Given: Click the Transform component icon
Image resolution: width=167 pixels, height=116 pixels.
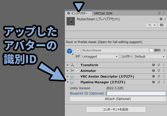Looking at the screenshot, I should (x=72, y=65).
